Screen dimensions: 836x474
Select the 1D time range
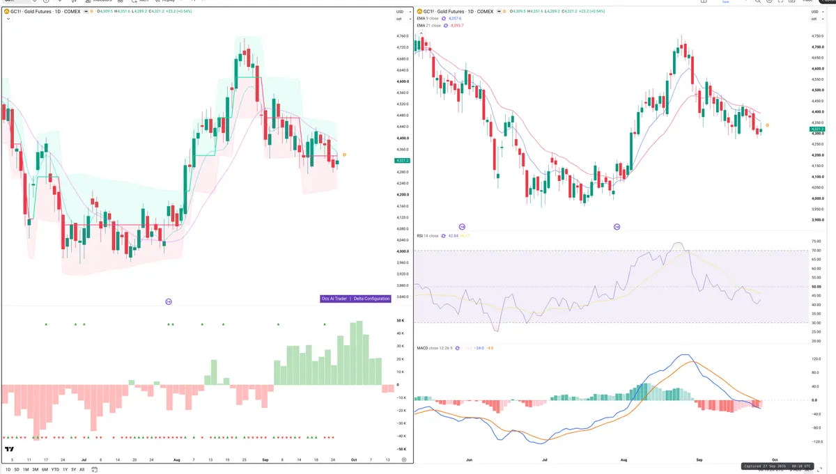[x=8, y=470]
